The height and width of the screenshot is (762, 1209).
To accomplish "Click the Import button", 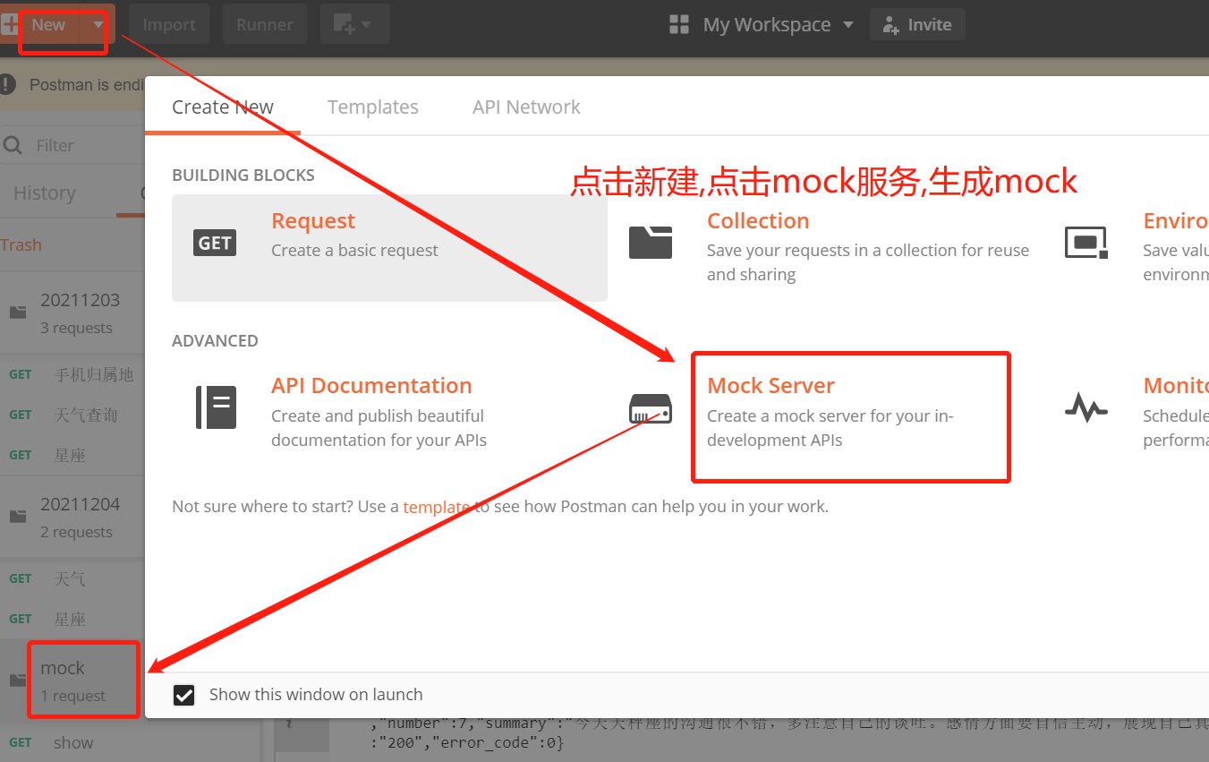I will click(169, 25).
